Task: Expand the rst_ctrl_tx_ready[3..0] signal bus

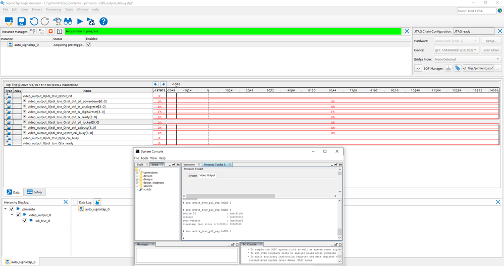Action: [25, 117]
